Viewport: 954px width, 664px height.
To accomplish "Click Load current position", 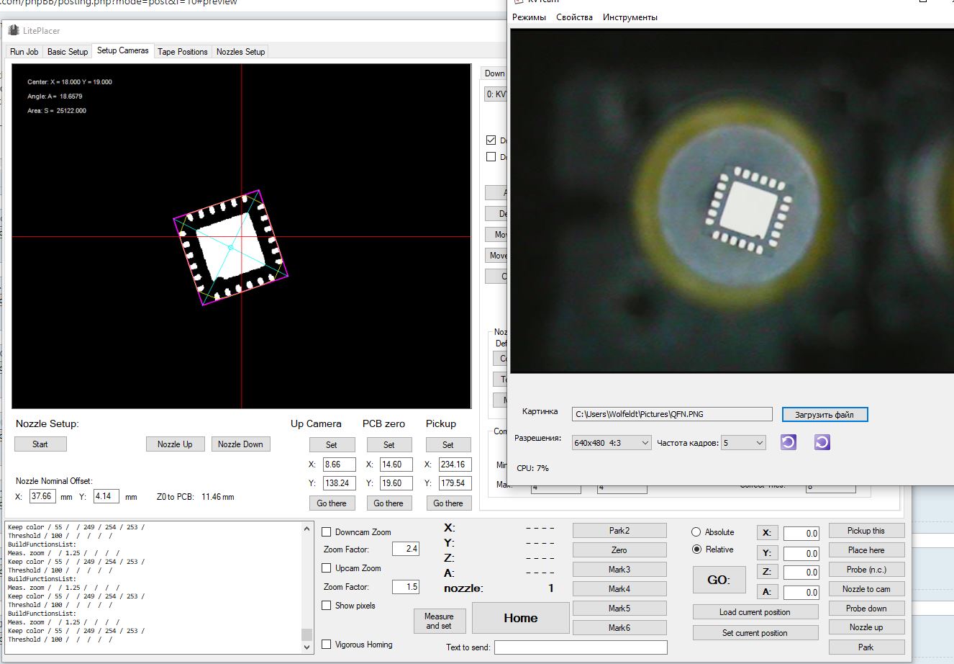I will click(755, 612).
